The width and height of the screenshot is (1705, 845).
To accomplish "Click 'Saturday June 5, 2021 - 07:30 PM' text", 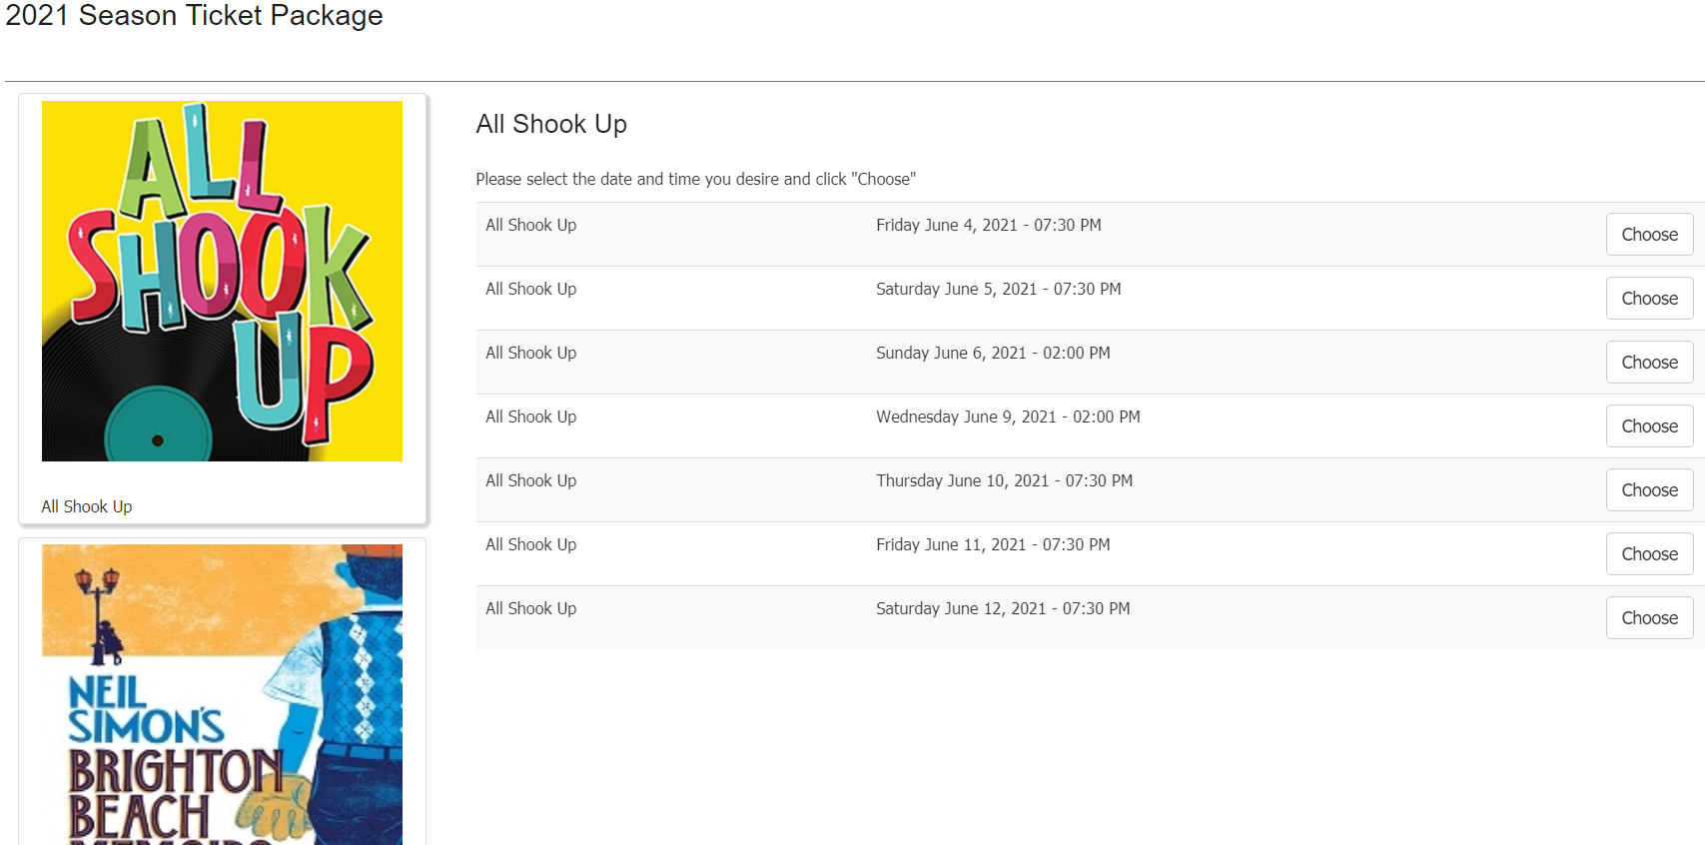I will 999,289.
